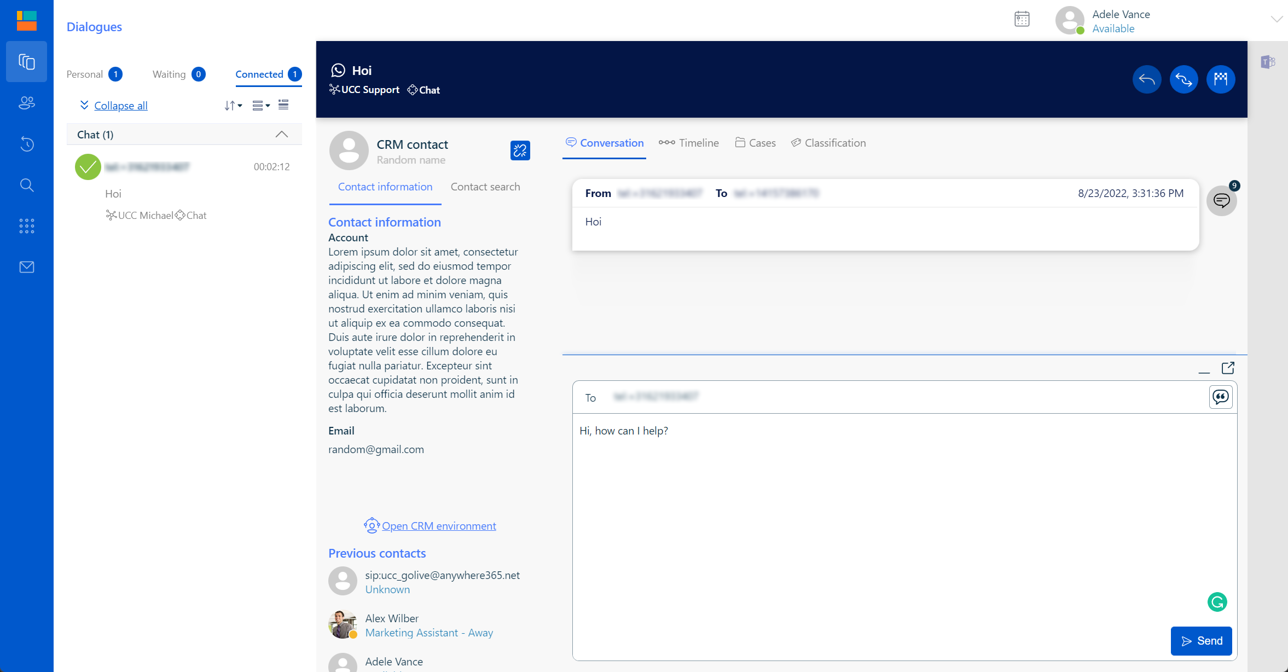
Task: Click Open CRM environment link
Action: [439, 526]
